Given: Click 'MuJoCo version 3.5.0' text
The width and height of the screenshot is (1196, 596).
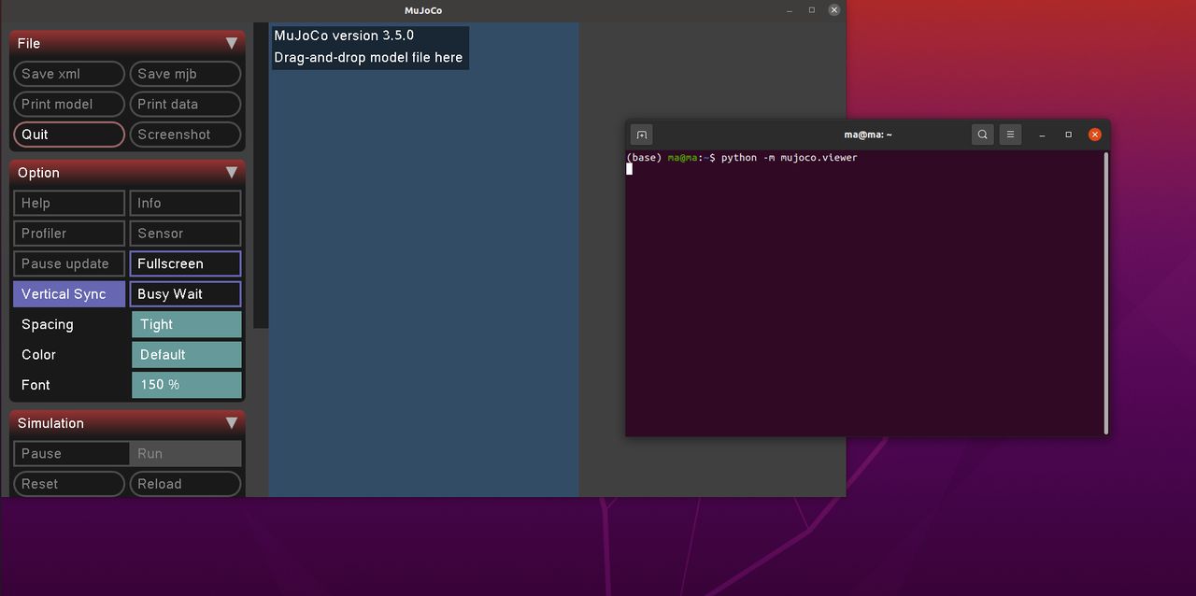Looking at the screenshot, I should pyautogui.click(x=344, y=35).
